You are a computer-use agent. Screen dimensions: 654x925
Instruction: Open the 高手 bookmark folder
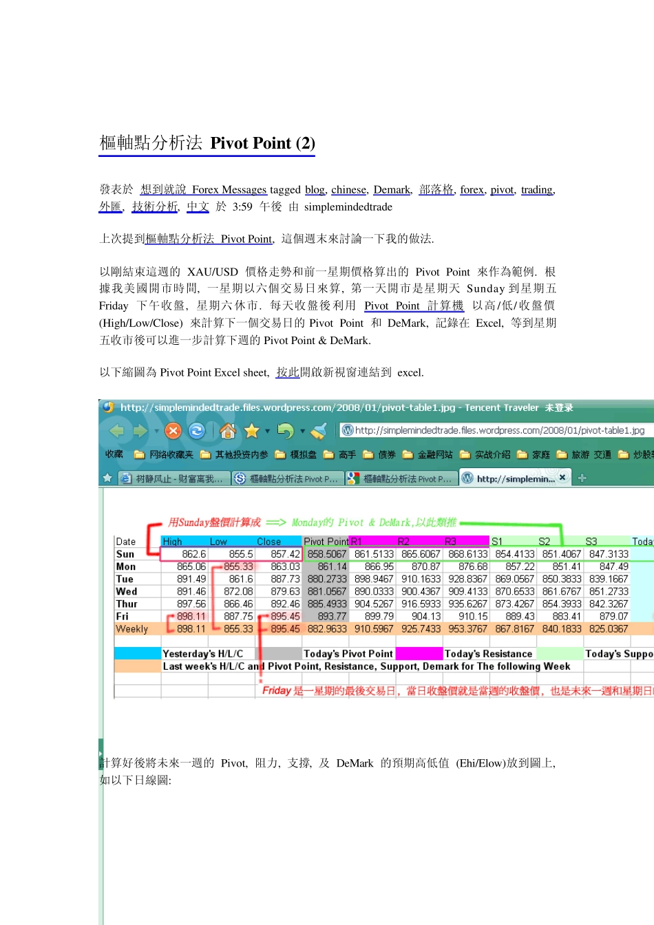[340, 455]
